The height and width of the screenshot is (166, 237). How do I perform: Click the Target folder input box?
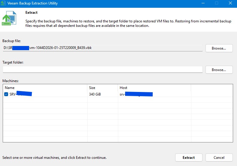tap(103, 70)
